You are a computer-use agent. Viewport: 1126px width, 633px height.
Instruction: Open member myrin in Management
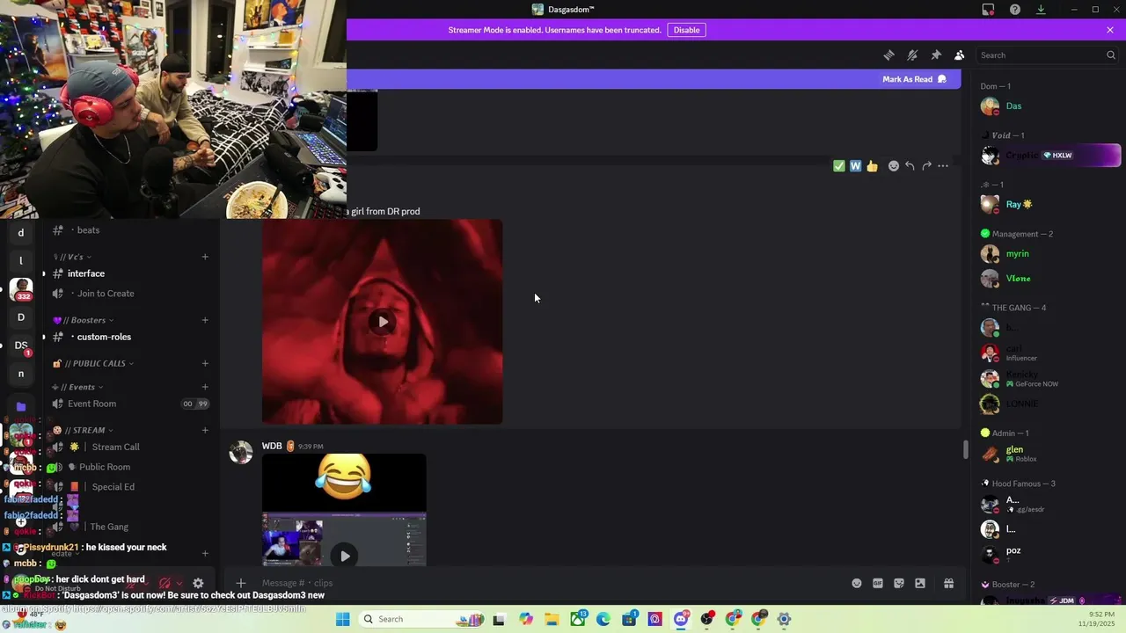[1047, 253]
